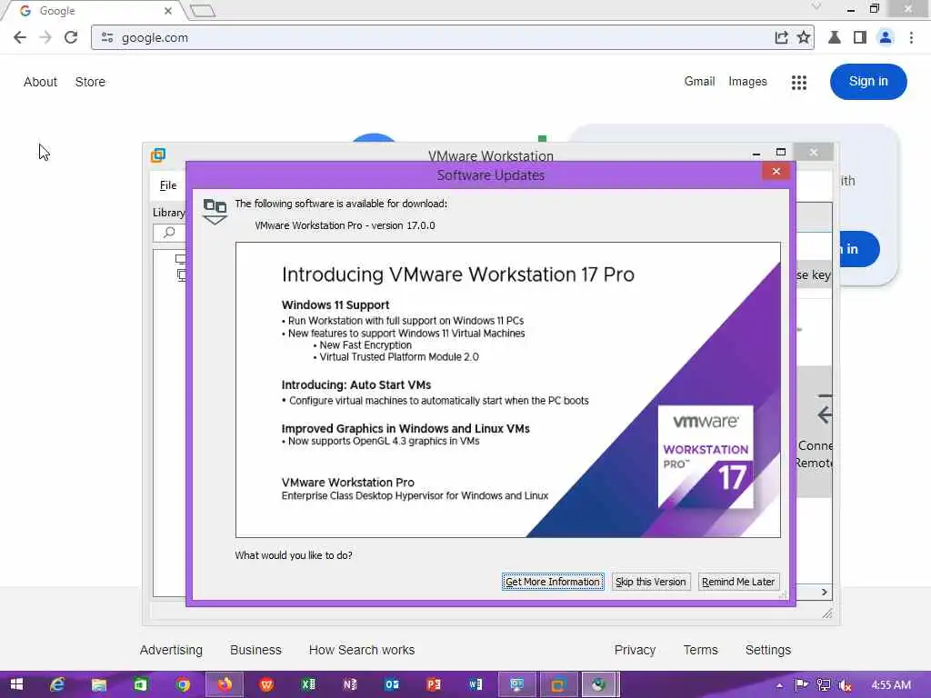The image size is (931, 698).
Task: Reload the Google page
Action: click(71, 37)
